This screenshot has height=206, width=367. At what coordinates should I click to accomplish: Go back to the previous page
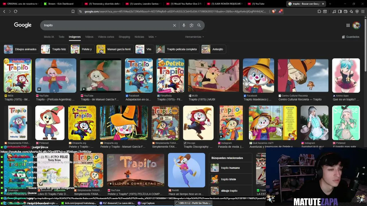(4, 11)
